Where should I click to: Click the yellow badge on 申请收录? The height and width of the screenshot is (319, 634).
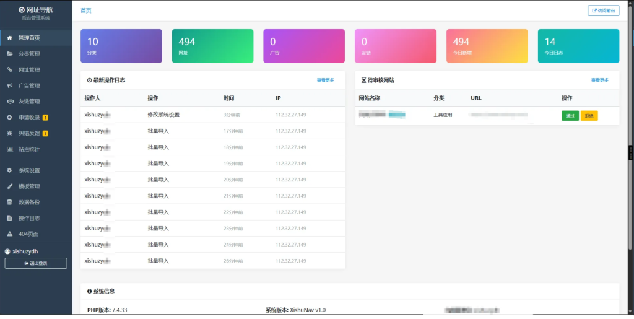(x=45, y=118)
